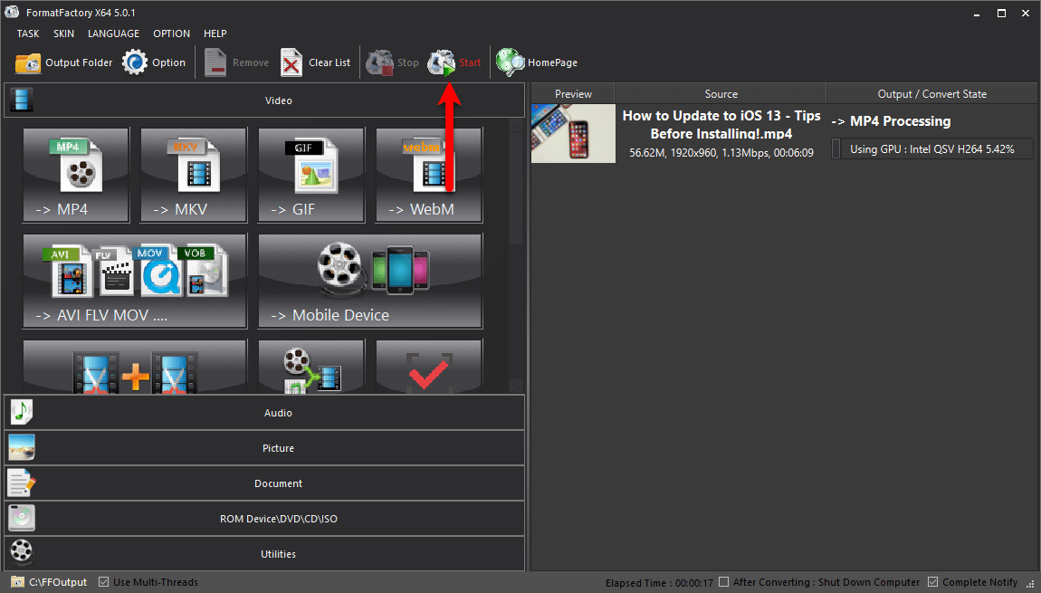Click the iOS 13 video preview thumbnail

tap(574, 133)
